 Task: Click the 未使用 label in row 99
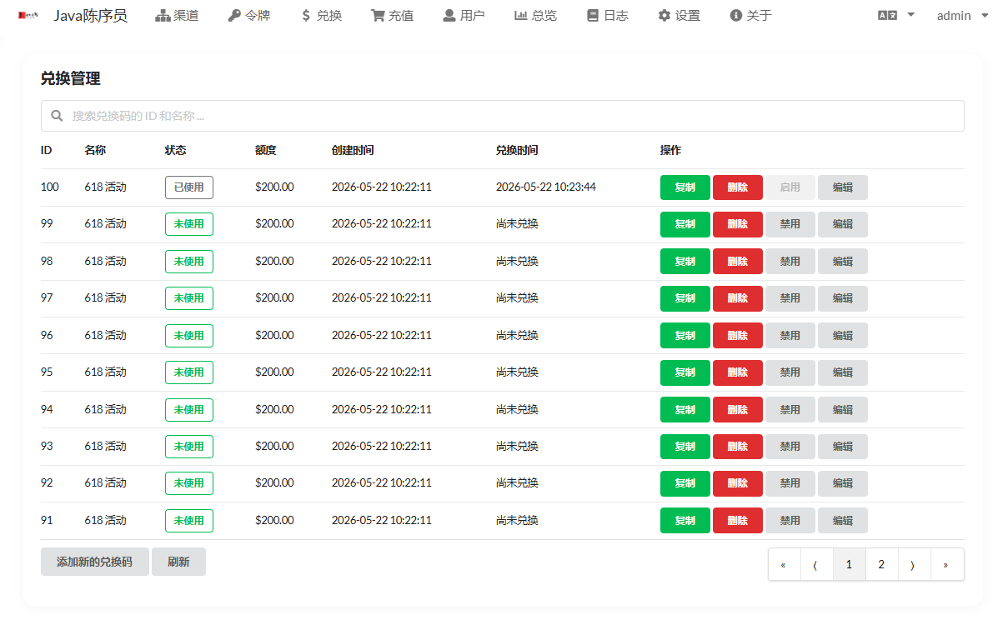[x=189, y=224]
